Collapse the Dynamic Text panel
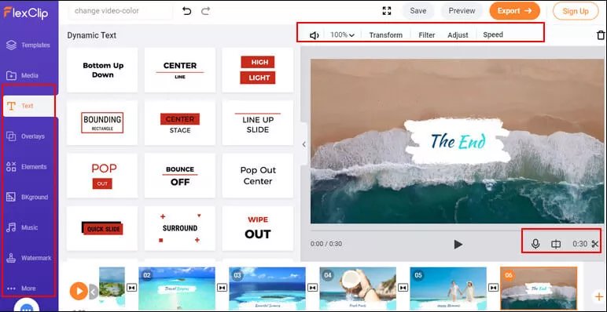This screenshot has height=312, width=607. point(303,144)
